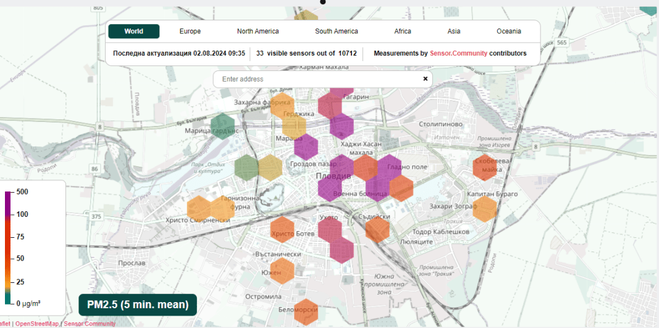The image size is (659, 328).
Task: Open the South America region tab
Action: coord(336,32)
